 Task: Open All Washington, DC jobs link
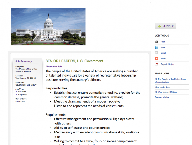[166, 92]
